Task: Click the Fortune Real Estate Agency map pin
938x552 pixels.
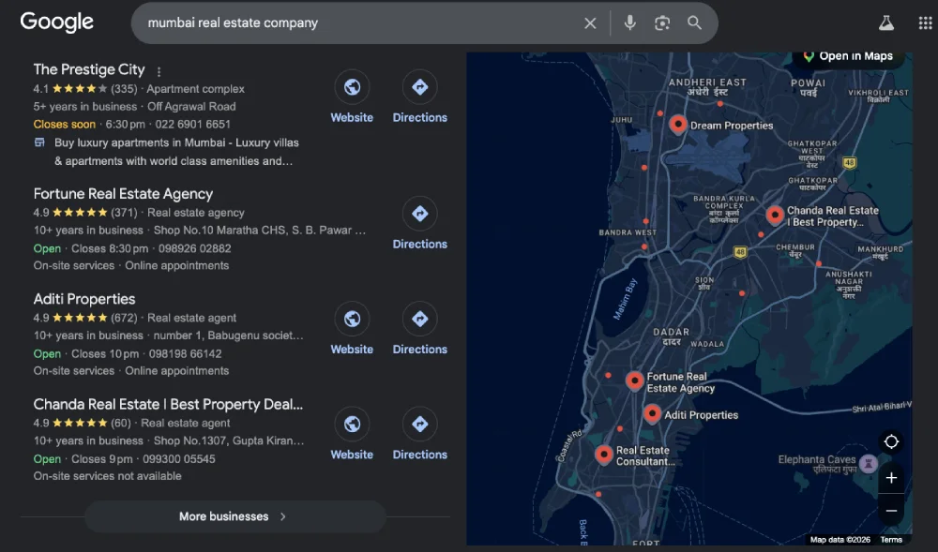Action: coord(635,380)
